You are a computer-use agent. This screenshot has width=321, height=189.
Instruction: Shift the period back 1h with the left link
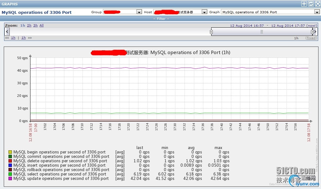[x=13, y=38]
